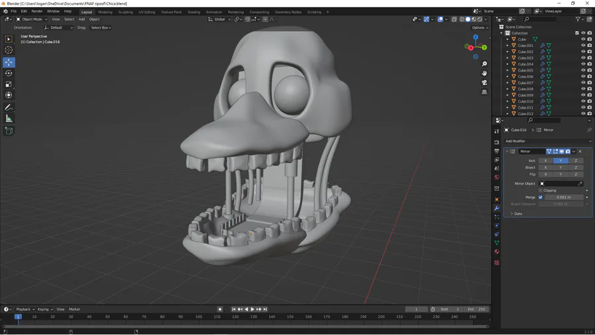Select the Measure tool
The height and width of the screenshot is (335, 595).
(x=9, y=119)
